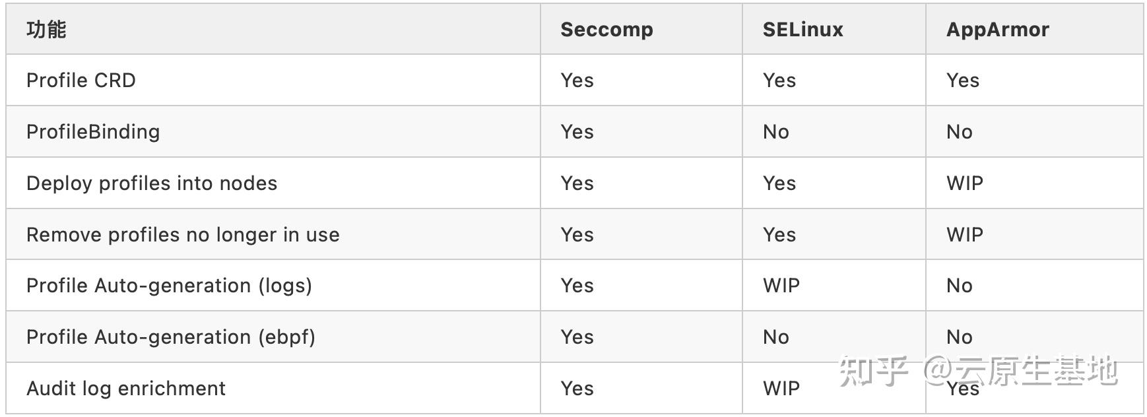Click the Audit log enrichment cell
The image size is (1147, 417).
tap(126, 389)
